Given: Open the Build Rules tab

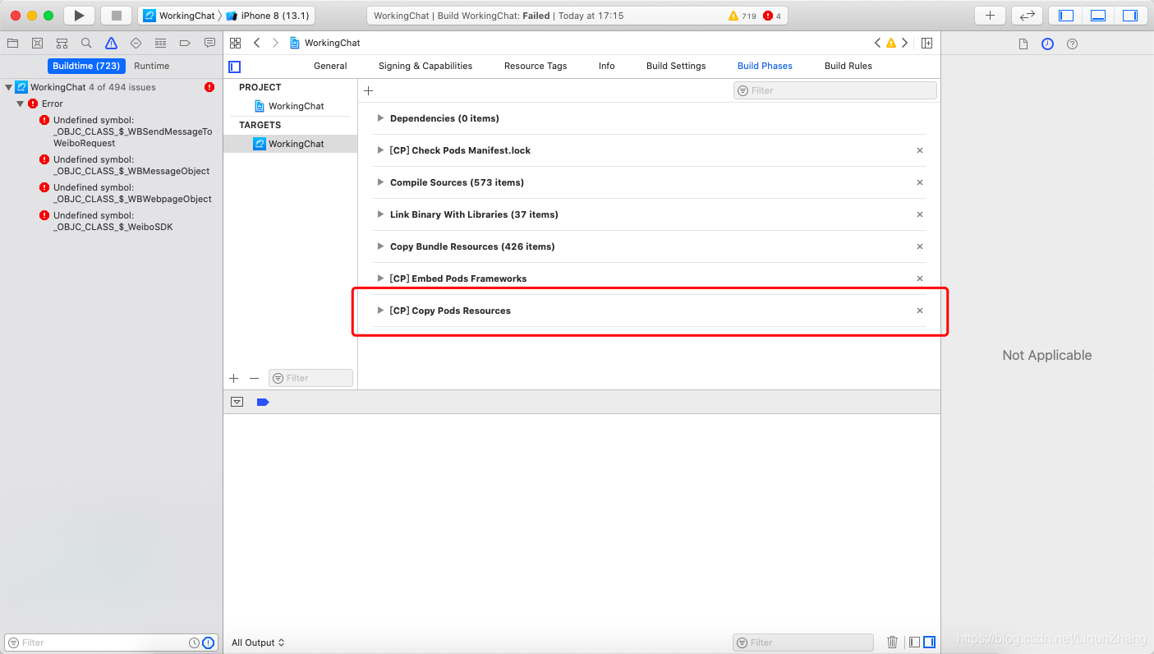Looking at the screenshot, I should [x=848, y=66].
